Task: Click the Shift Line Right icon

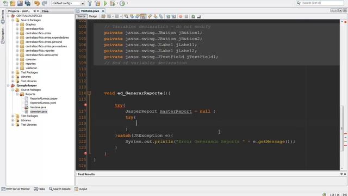Action: [x=174, y=16]
